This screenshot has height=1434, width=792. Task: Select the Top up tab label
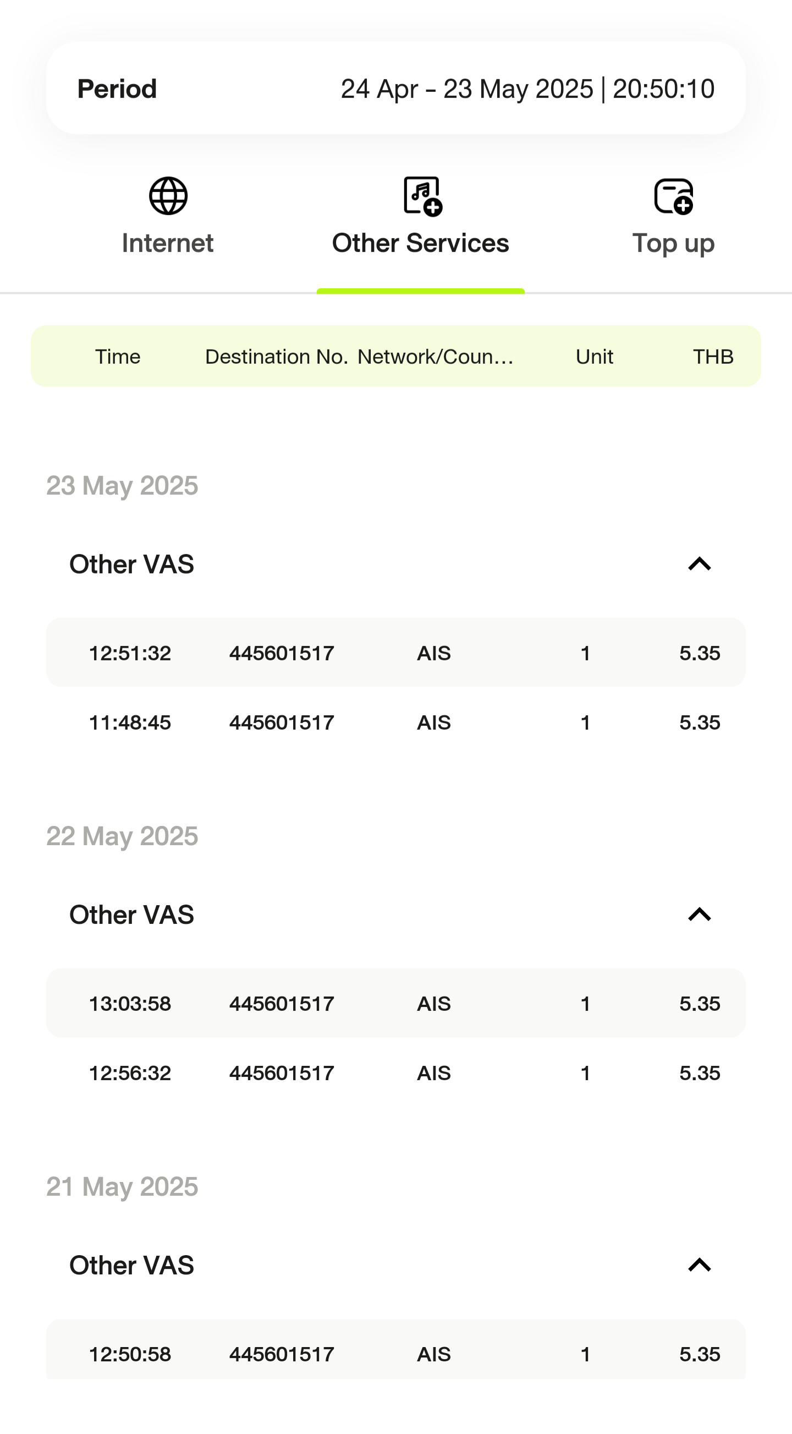pos(673,243)
